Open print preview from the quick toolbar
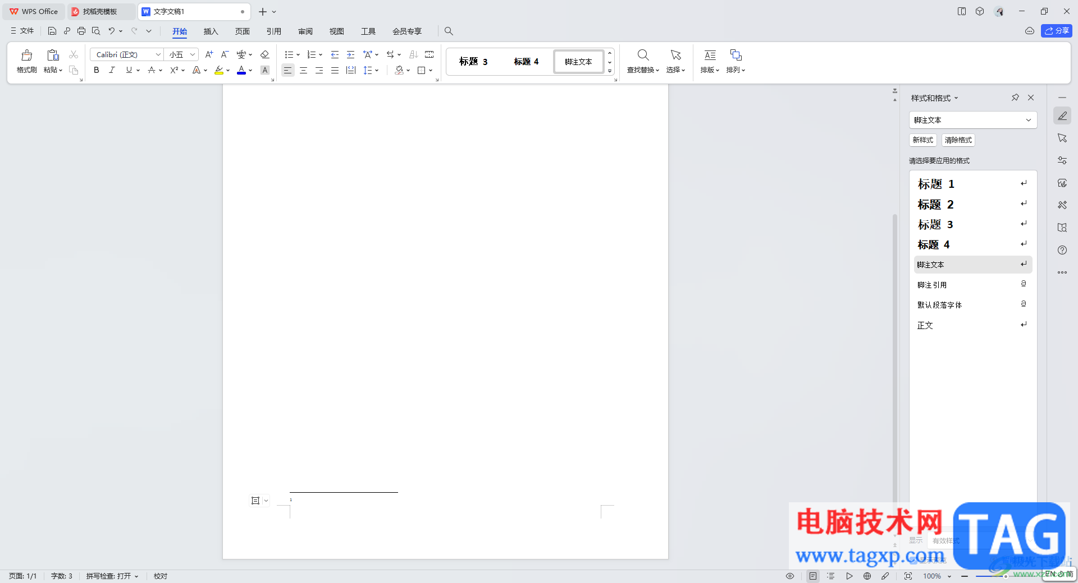 point(96,31)
